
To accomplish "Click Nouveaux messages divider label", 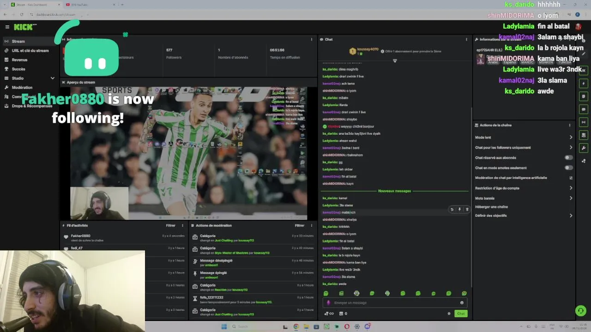I will pos(394,191).
